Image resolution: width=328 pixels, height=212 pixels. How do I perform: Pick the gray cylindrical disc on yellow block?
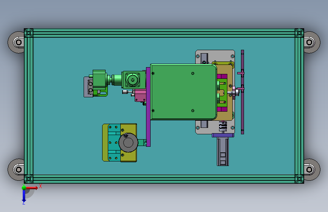point(128,143)
